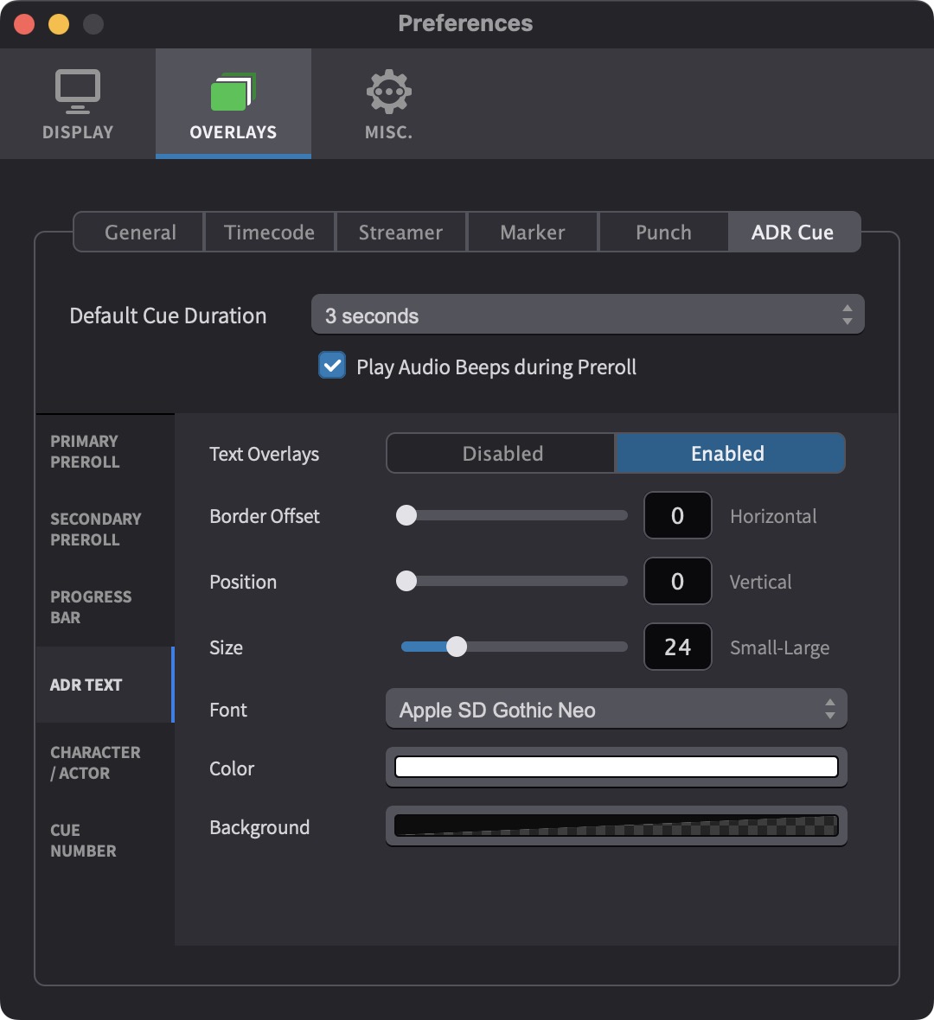Click the Size value field showing 24
The height and width of the screenshot is (1020, 934).
coord(677,647)
